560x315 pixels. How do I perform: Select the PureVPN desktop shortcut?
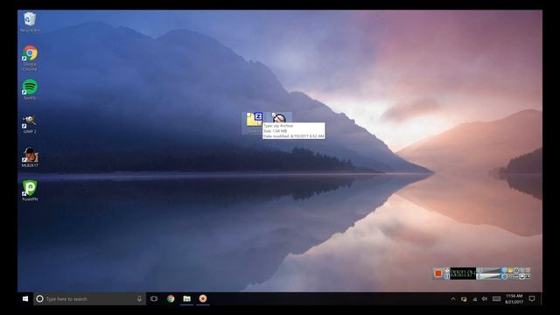pos(30,191)
